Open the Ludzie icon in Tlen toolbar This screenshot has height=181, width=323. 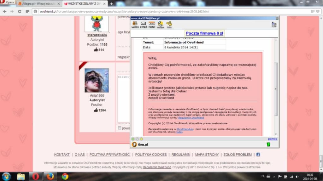coord(135,25)
